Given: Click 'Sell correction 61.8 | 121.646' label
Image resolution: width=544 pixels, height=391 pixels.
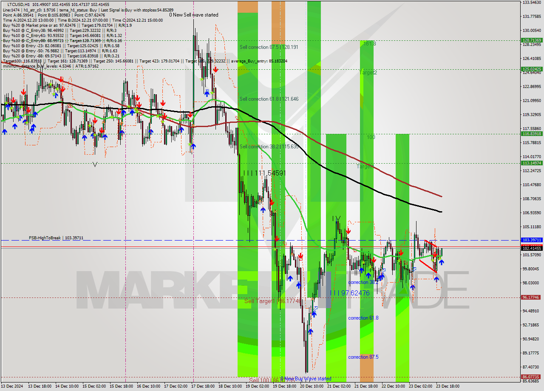Looking at the screenshot, I should [269, 99].
